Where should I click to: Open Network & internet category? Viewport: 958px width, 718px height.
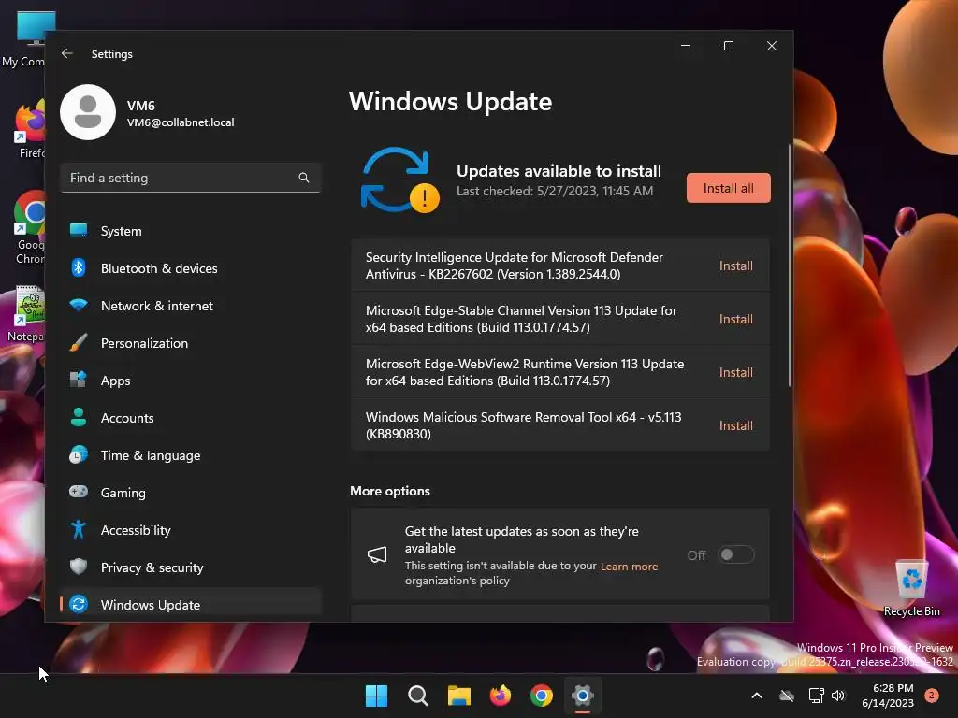(191, 306)
